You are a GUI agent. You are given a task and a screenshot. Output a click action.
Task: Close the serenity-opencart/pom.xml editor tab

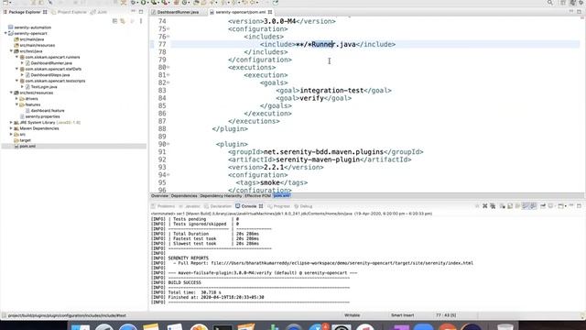pyautogui.click(x=270, y=12)
